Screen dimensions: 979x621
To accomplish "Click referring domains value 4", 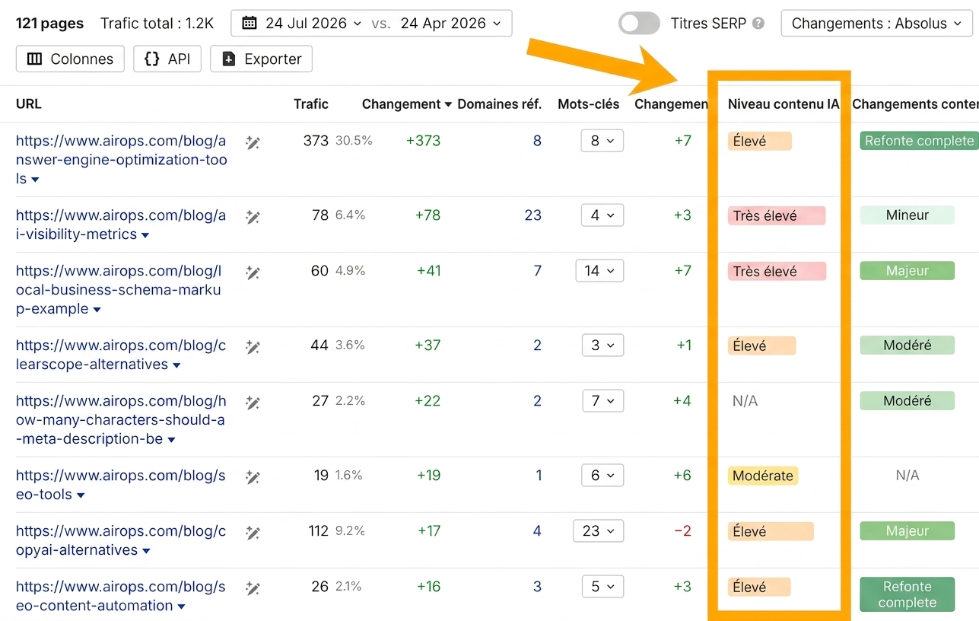I will point(537,531).
